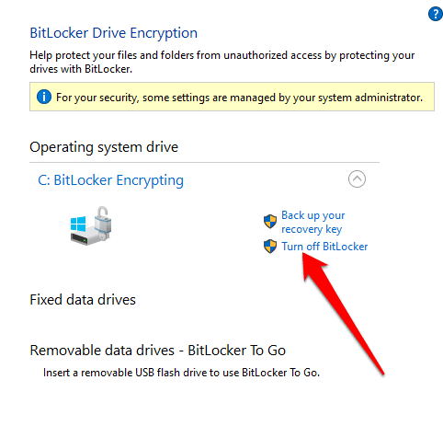The height and width of the screenshot is (426, 443).
Task: Click the Windows logo on the drive icon
Action: pyautogui.click(x=78, y=224)
